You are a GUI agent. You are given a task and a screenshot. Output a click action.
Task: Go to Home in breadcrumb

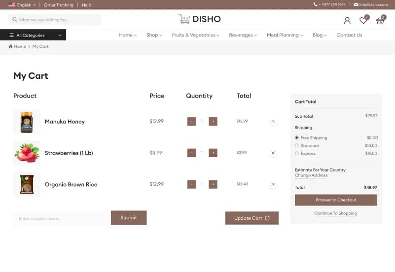[20, 46]
